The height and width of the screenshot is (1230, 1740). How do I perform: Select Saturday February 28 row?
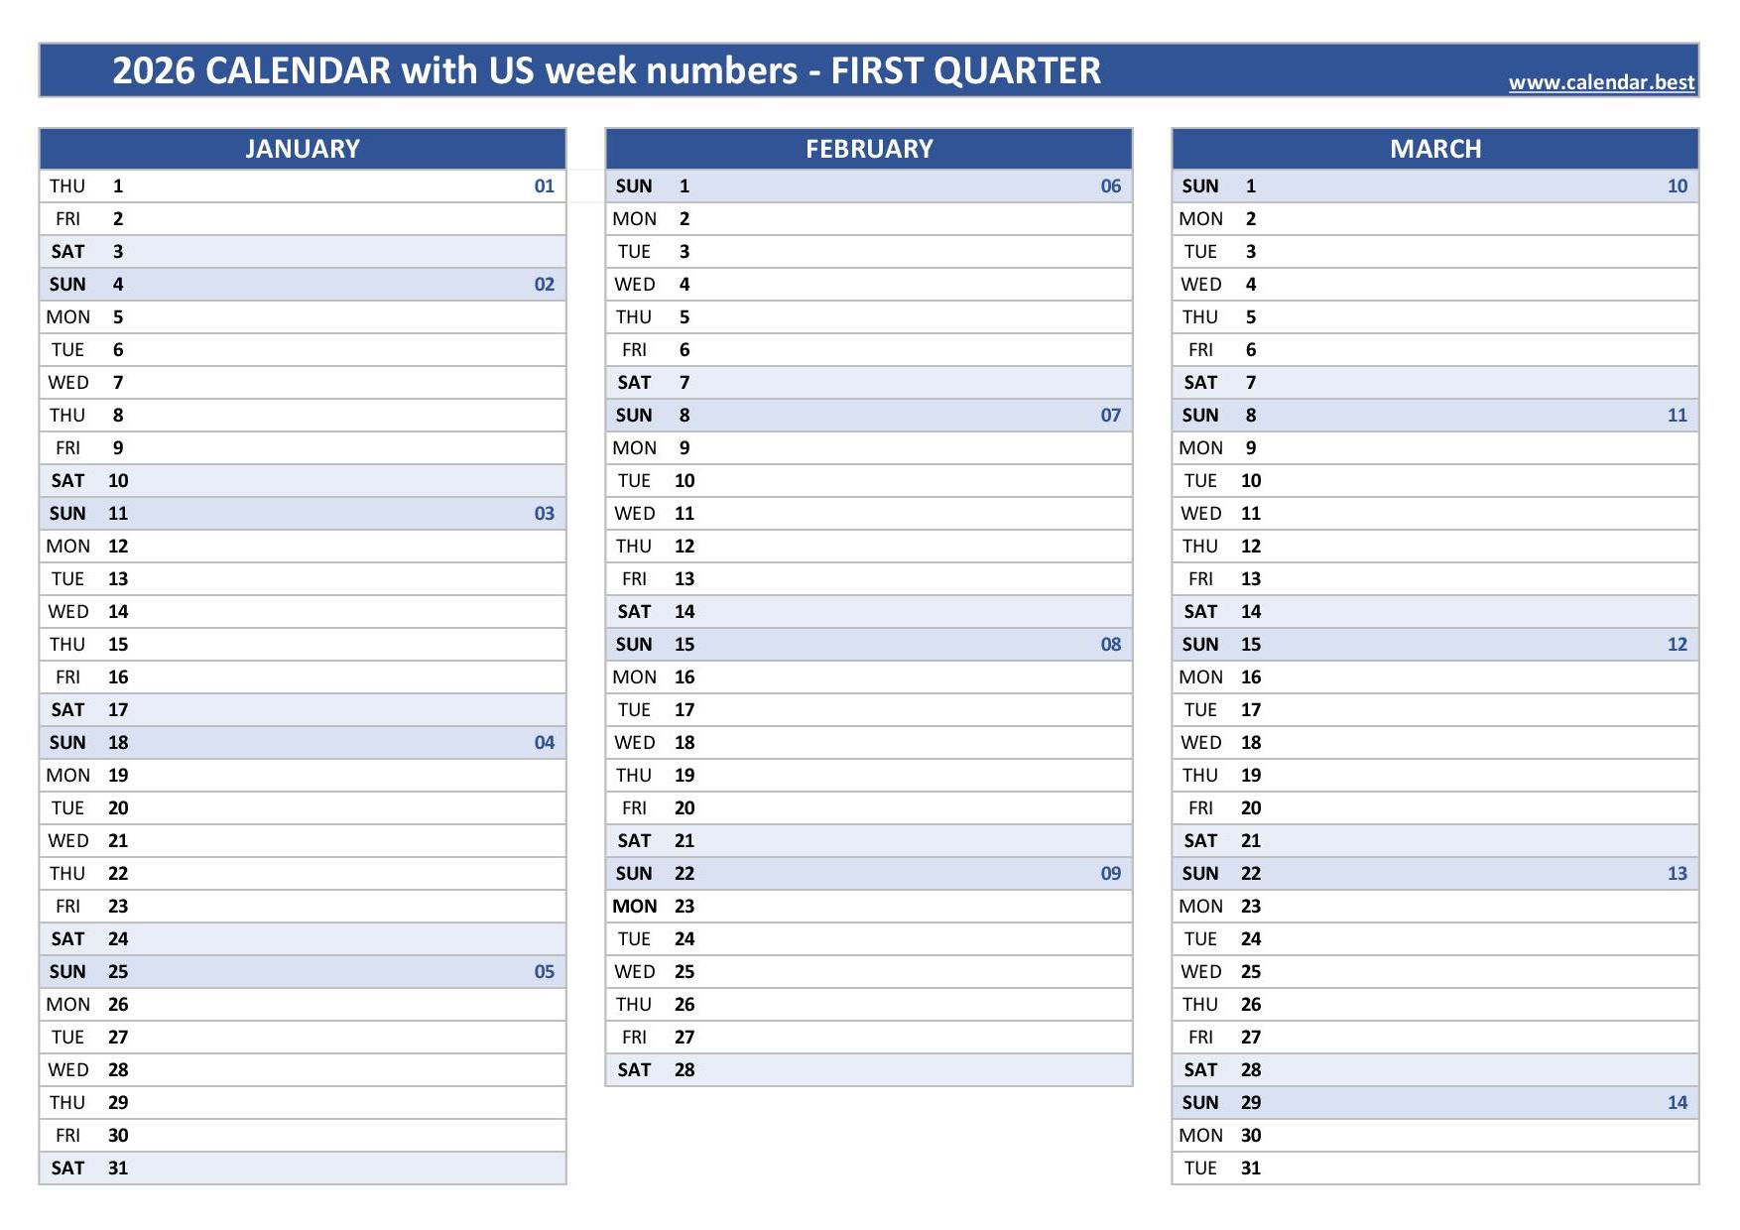pyautogui.click(x=869, y=1070)
